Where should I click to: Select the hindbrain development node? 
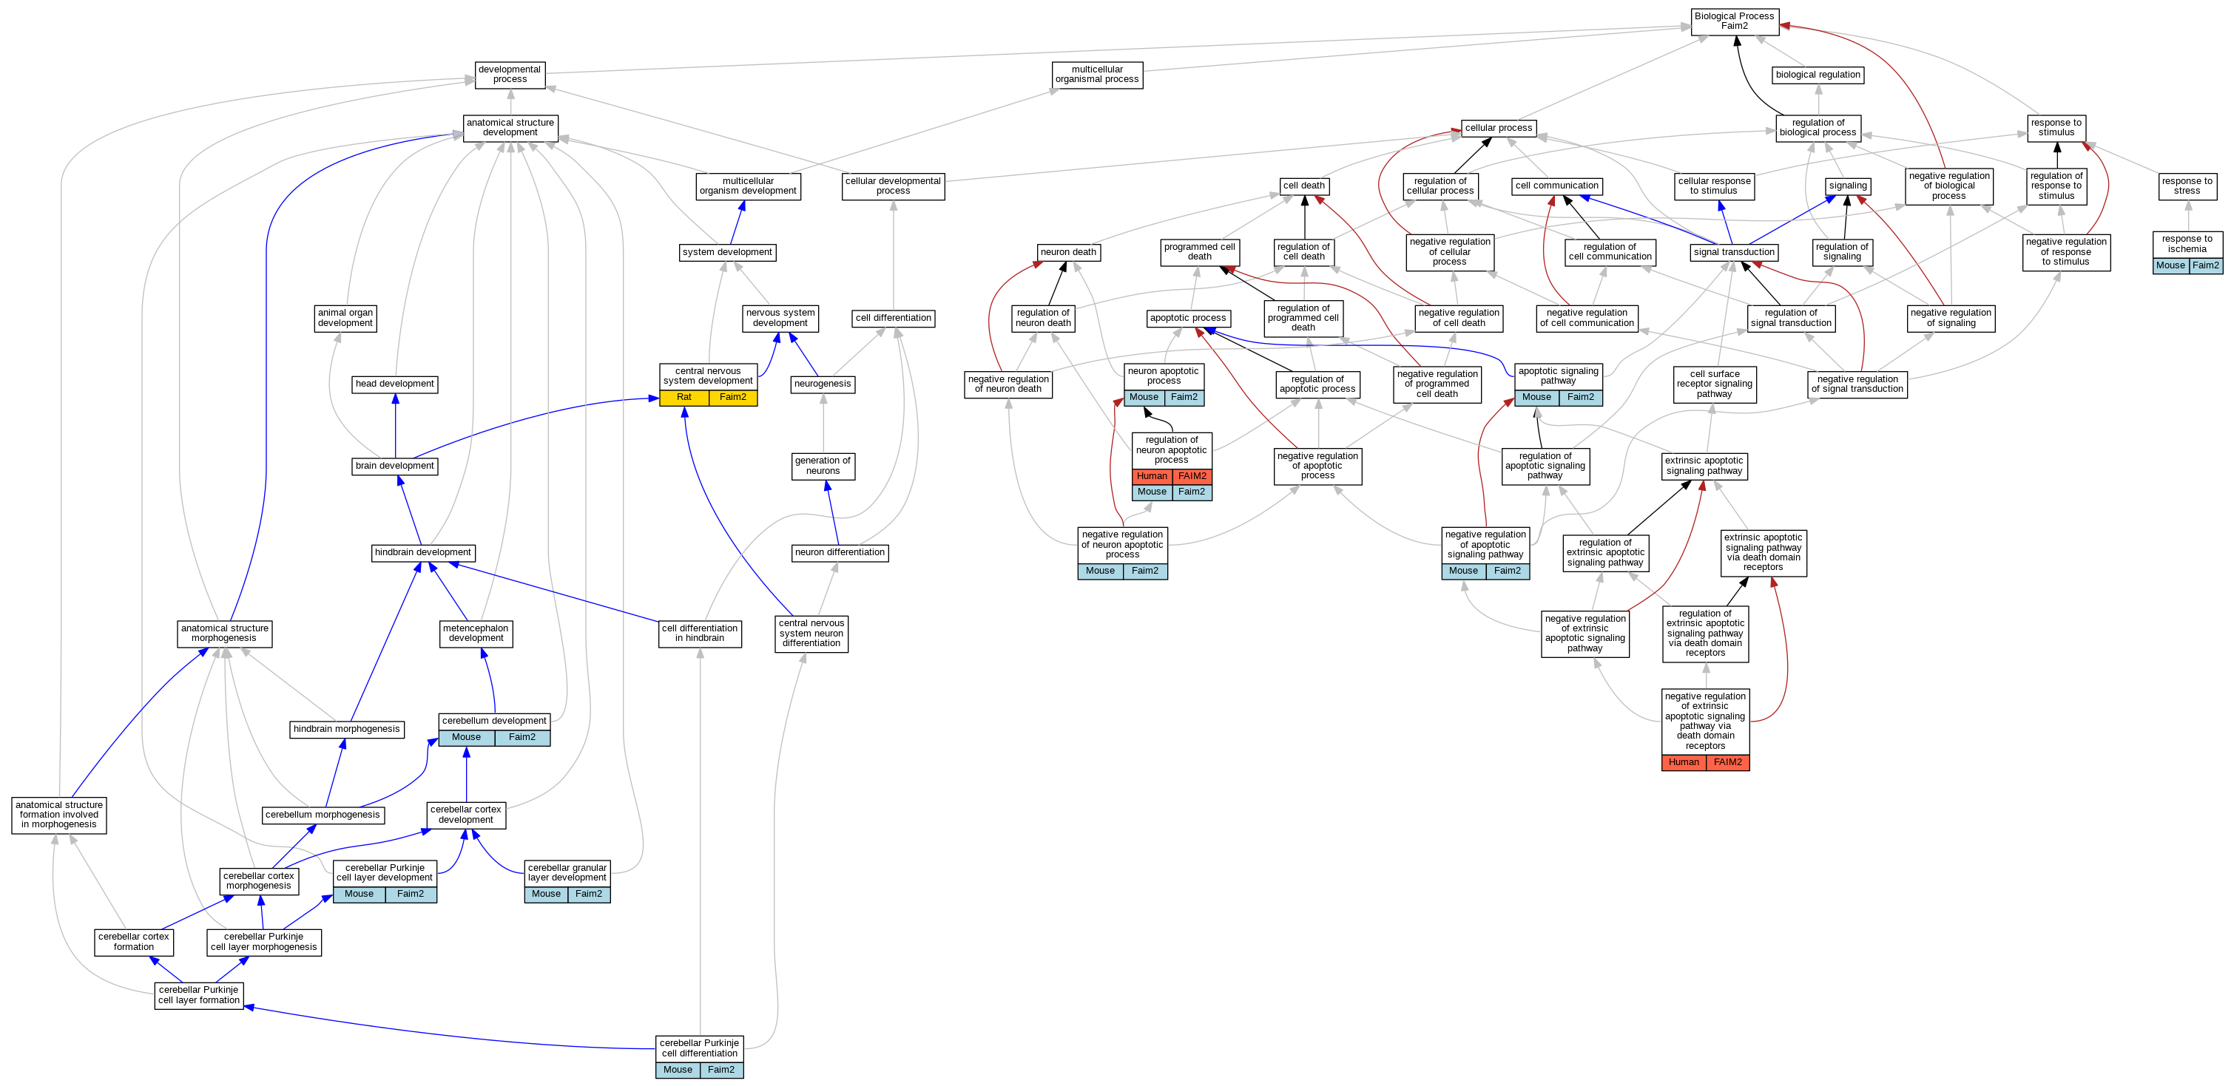point(422,552)
